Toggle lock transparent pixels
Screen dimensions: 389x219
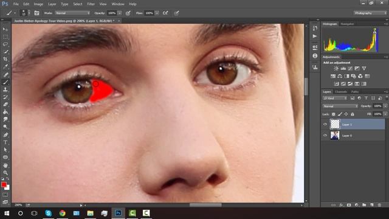pyautogui.click(x=334, y=114)
